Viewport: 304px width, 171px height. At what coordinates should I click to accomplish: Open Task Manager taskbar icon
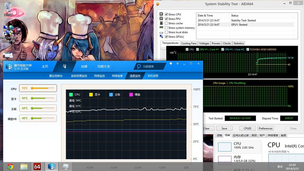tap(65, 166)
